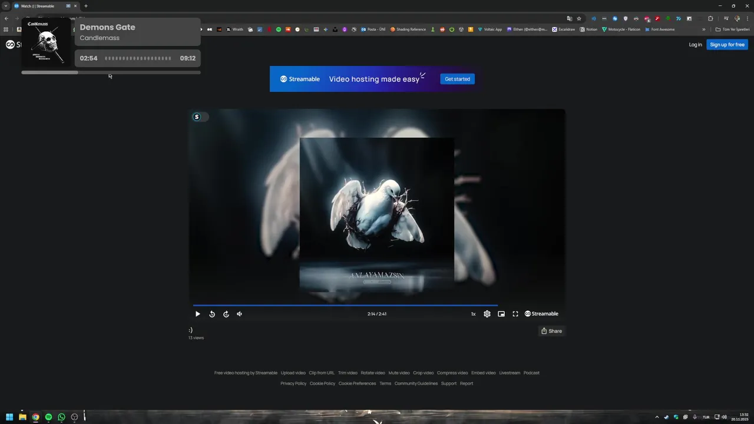Screen dimensions: 754x424
Task: Open WhatsApp from the taskbar
Action: pyautogui.click(x=61, y=417)
